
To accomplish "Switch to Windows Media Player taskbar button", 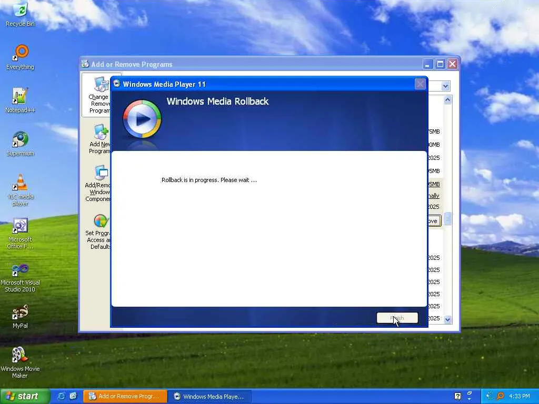I will [211, 397].
